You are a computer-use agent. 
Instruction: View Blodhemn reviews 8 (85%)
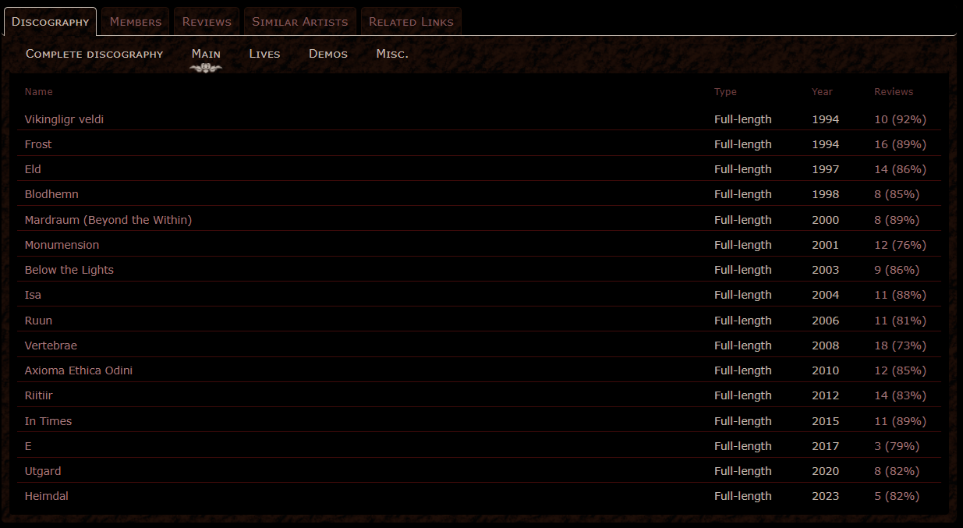point(897,194)
